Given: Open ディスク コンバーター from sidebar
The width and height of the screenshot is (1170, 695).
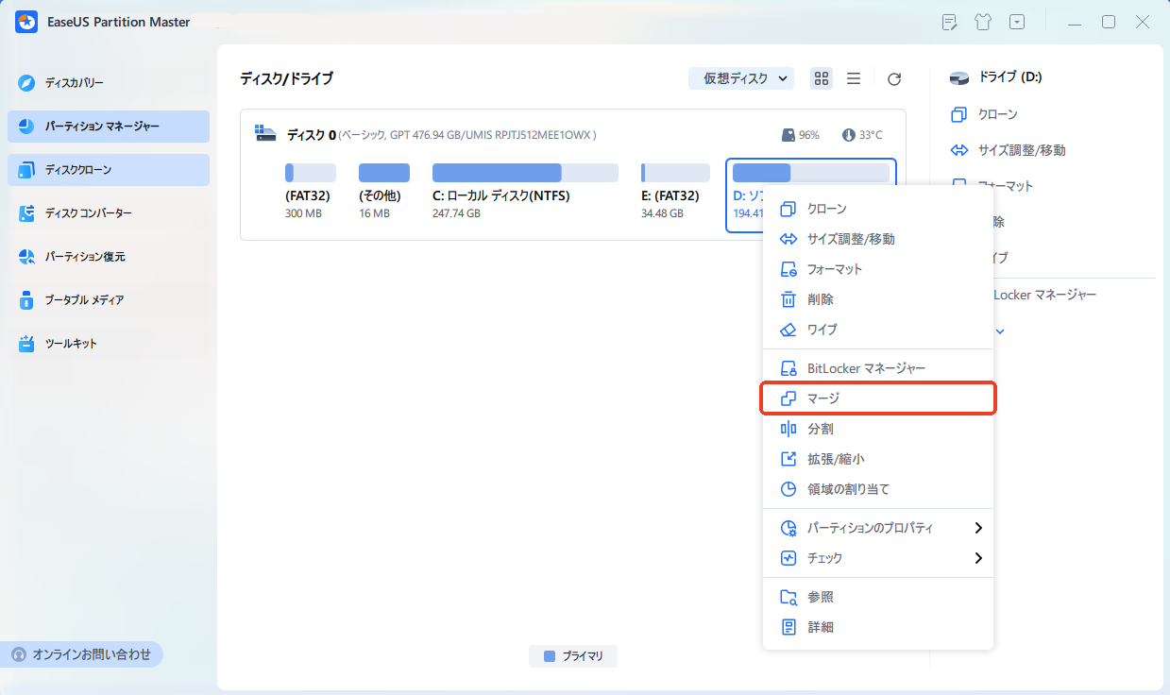Looking at the screenshot, I should (89, 213).
